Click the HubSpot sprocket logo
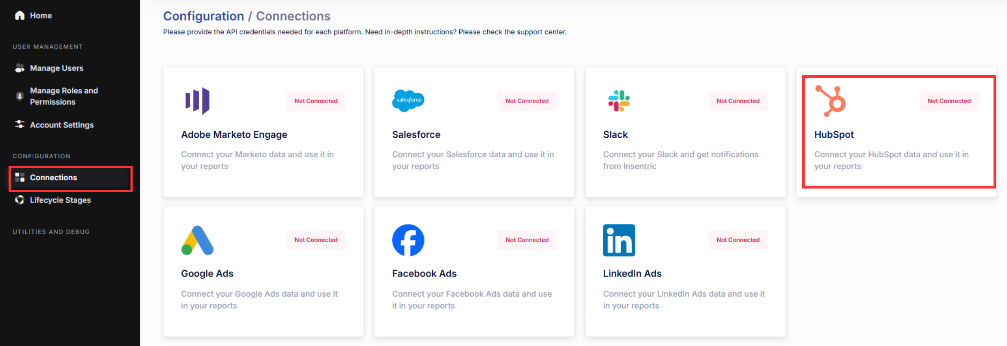The width and height of the screenshot is (1007, 346). (x=831, y=101)
